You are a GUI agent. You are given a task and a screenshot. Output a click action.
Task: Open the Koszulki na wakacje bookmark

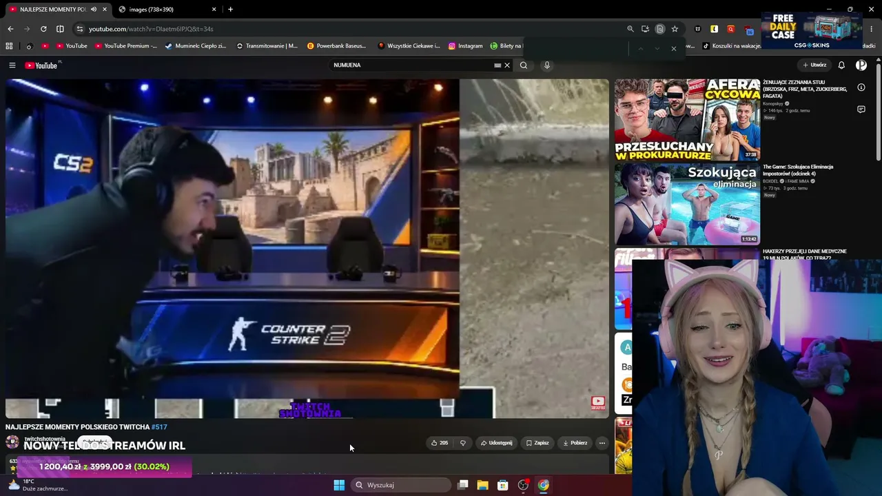tap(731, 46)
